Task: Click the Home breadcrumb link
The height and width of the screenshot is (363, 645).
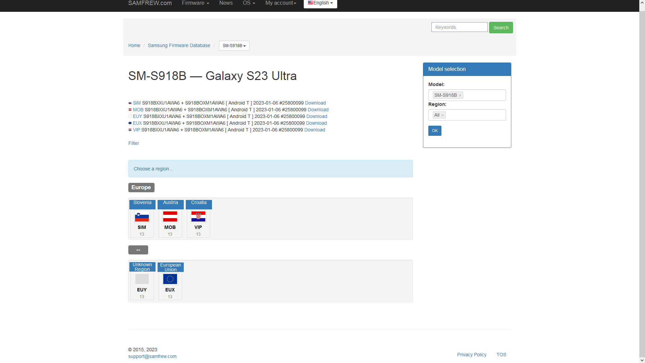Action: click(x=134, y=45)
